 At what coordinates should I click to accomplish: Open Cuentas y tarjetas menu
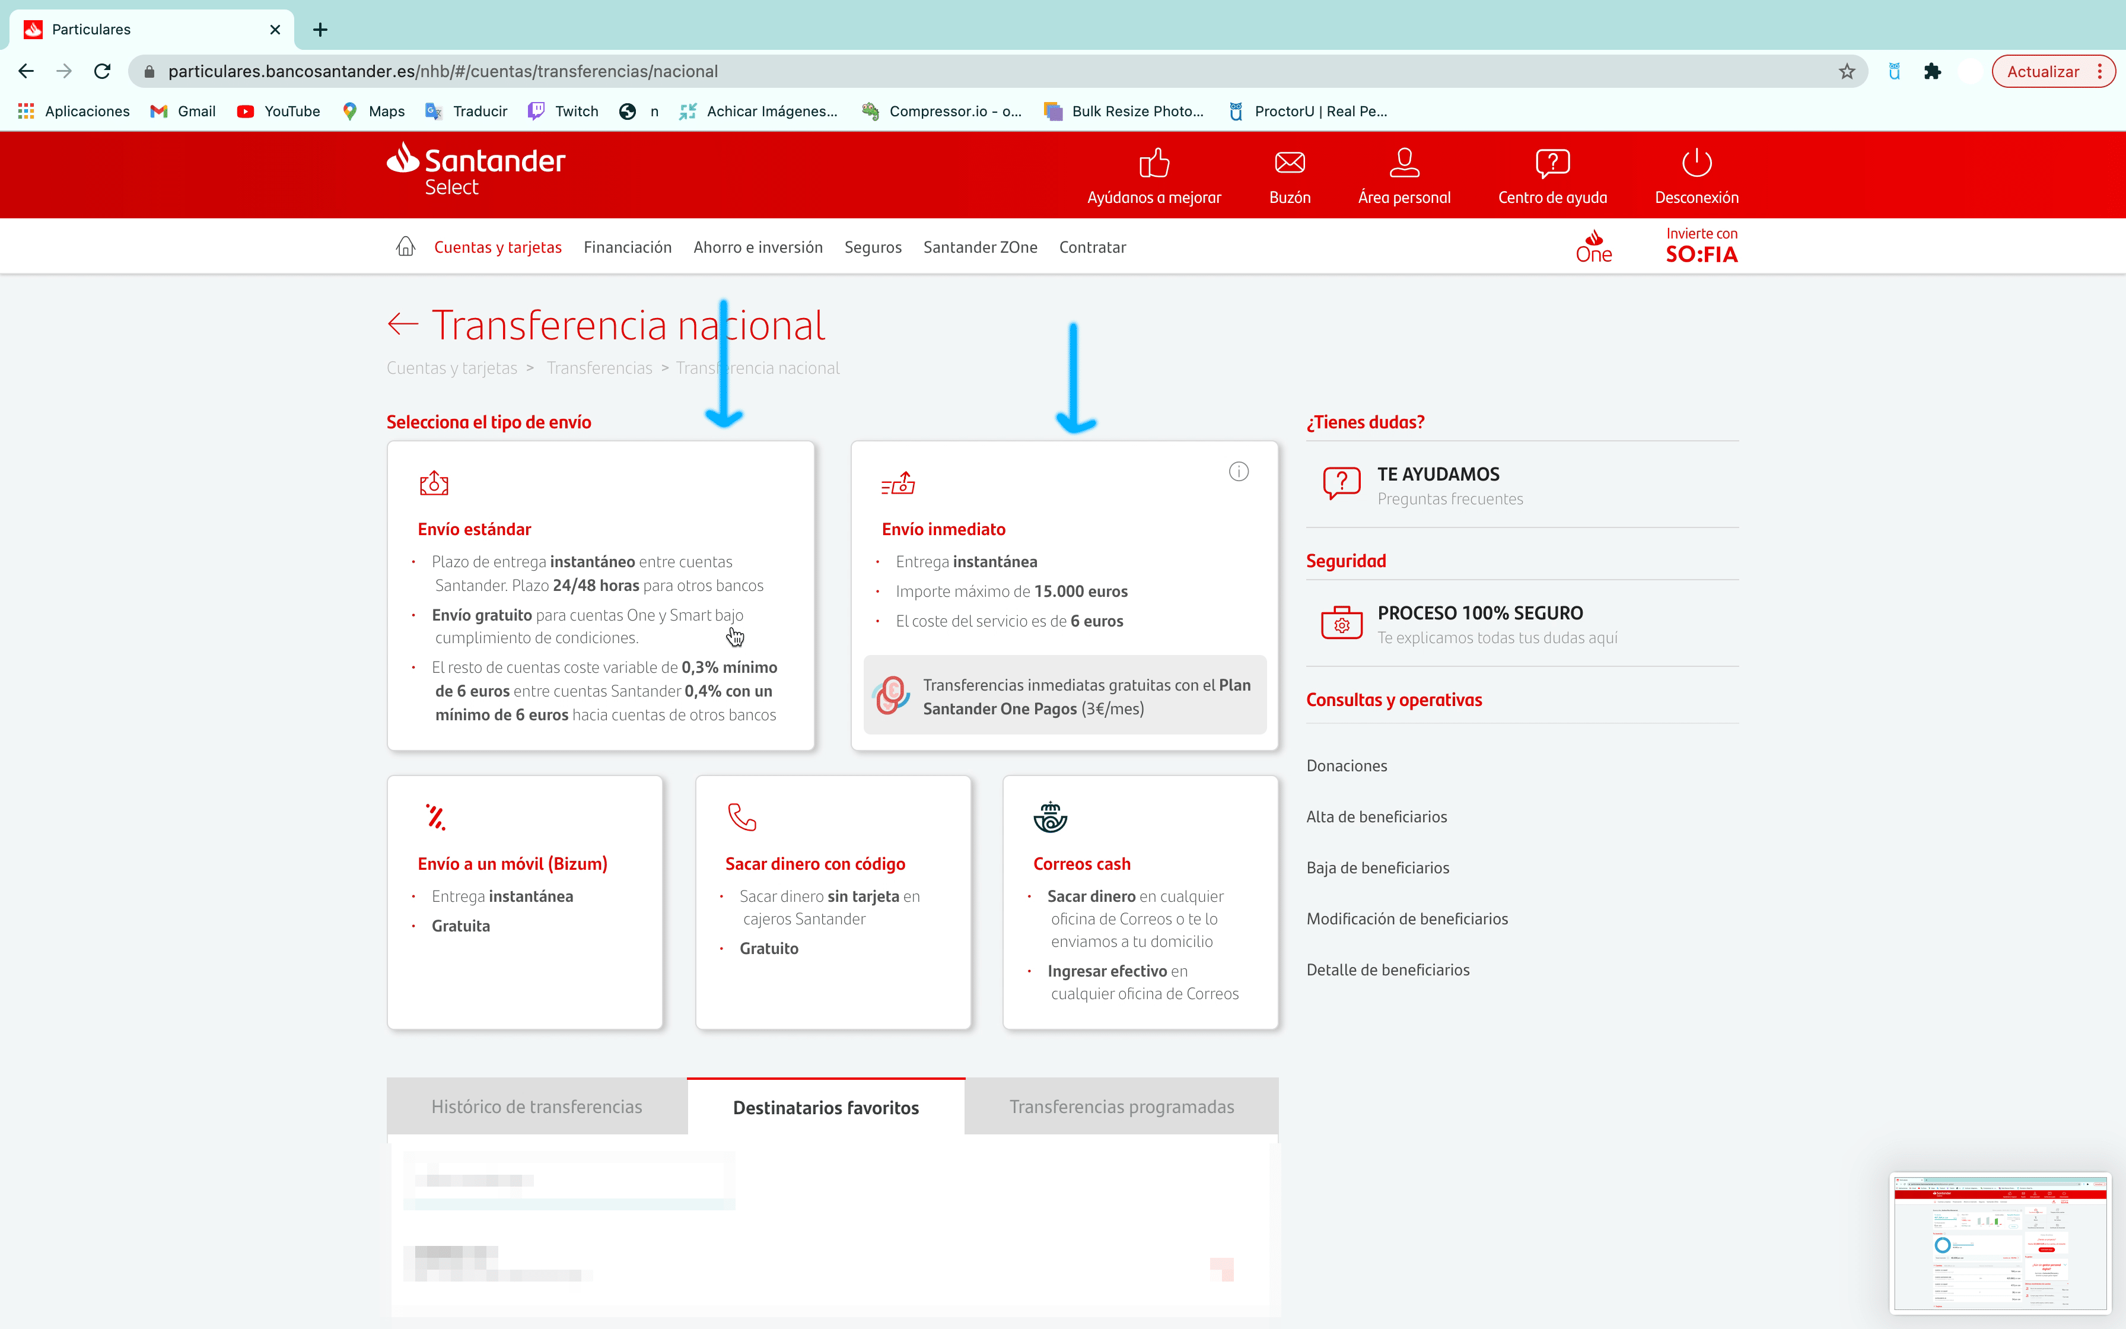[x=498, y=246]
